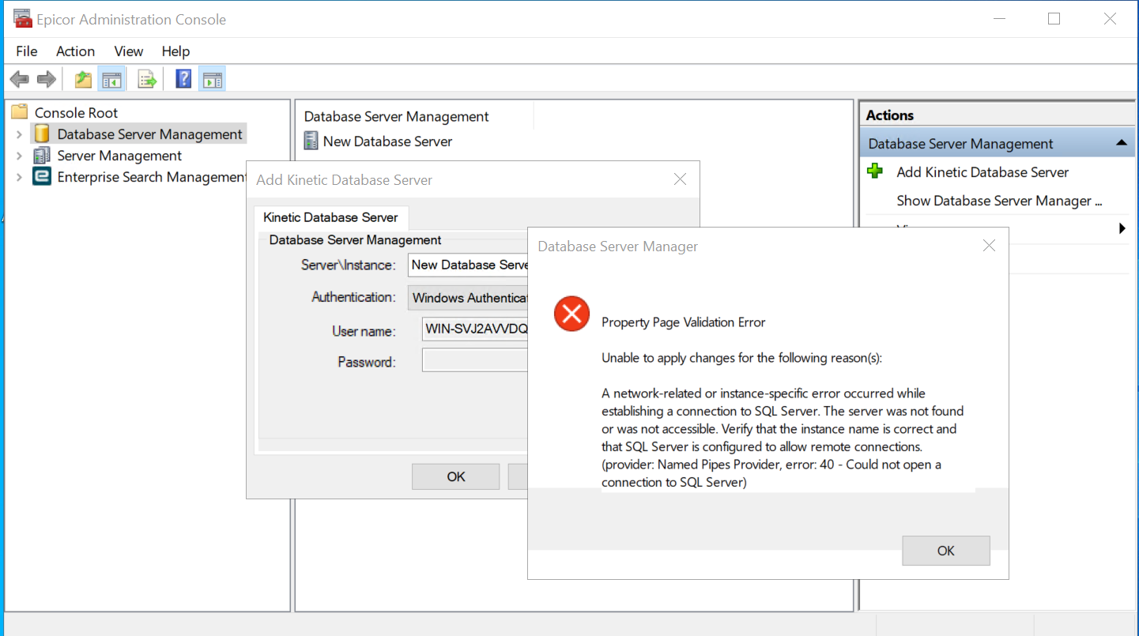The image size is (1139, 636).
Task: Maximize the Epicor Administration Console window
Action: pyautogui.click(x=1054, y=19)
